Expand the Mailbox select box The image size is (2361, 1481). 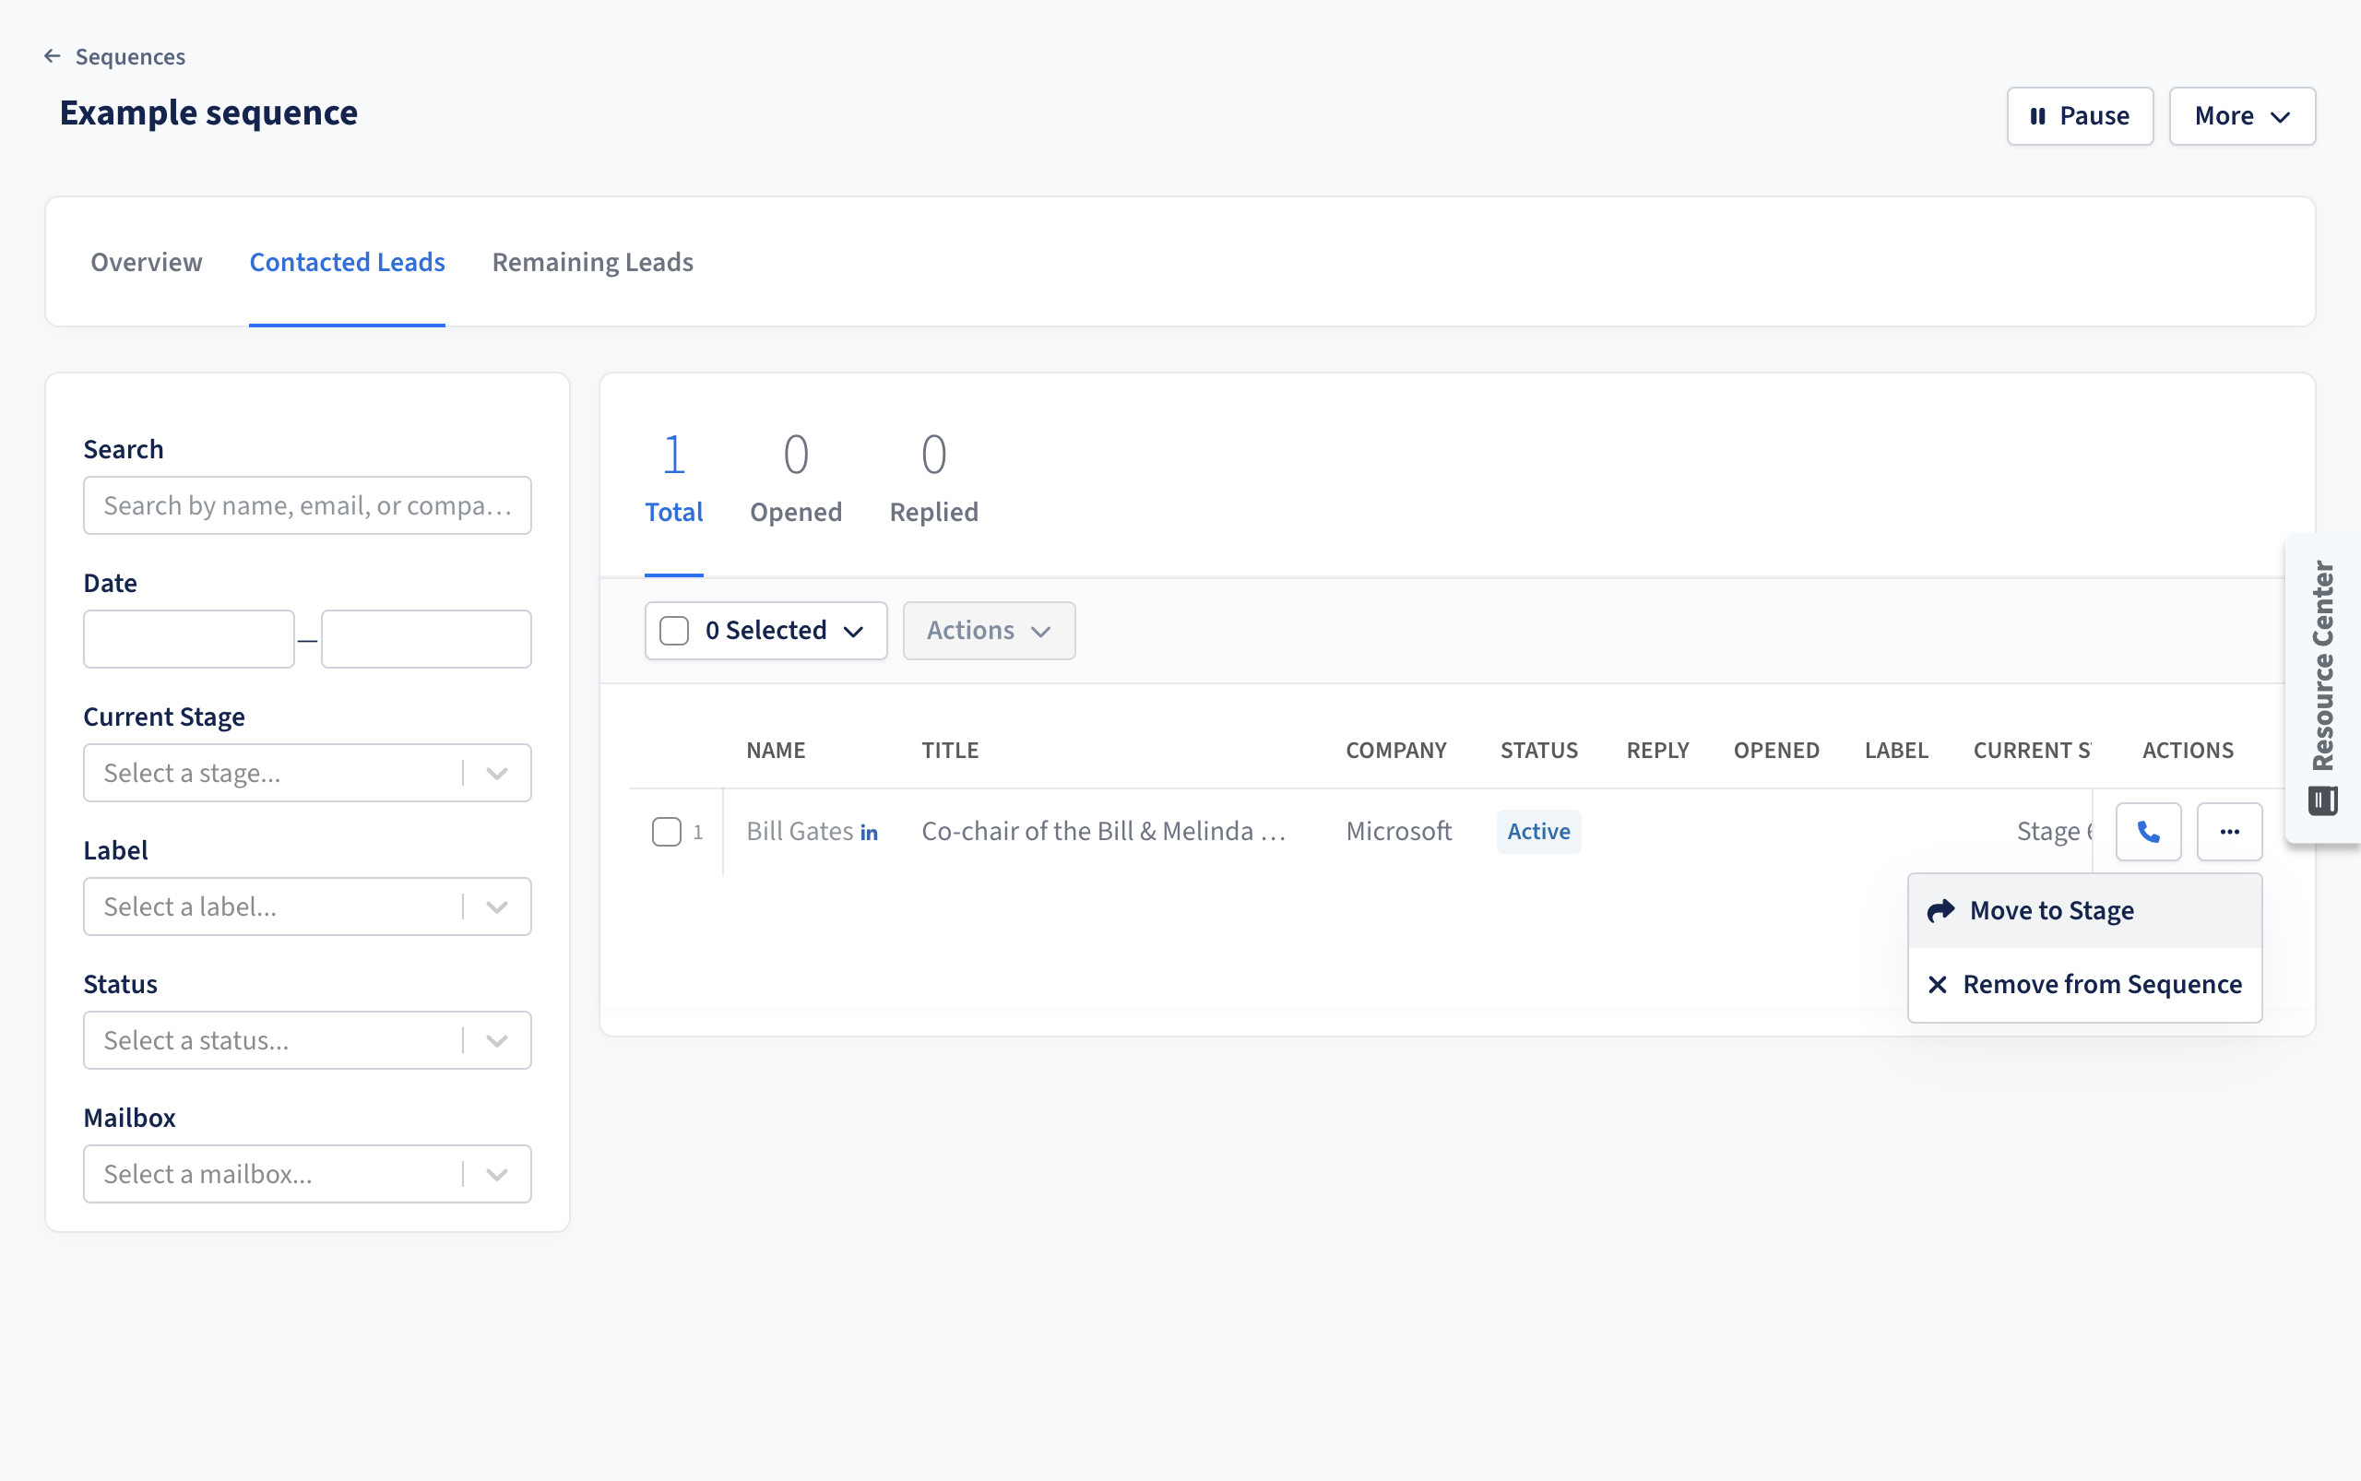point(308,1175)
